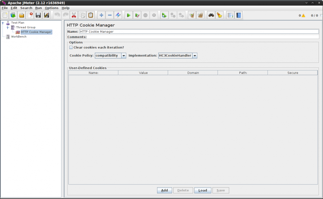Open the Implementation dropdown
Viewport: 323px width, 199px height.
(x=195, y=55)
